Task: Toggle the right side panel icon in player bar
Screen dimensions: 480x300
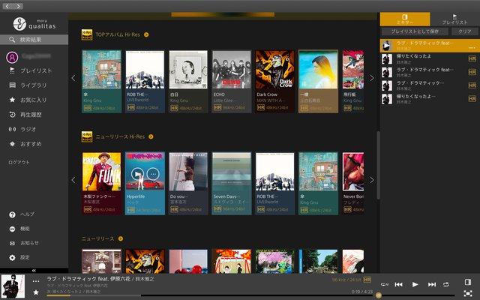Action: pos(467,282)
